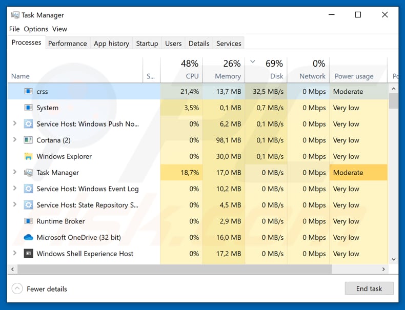Sort by the Network column header
The height and width of the screenshot is (310, 405).
(309, 70)
